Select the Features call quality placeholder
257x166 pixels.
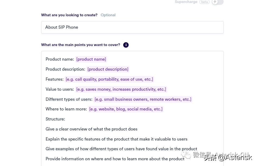[x=109, y=79]
